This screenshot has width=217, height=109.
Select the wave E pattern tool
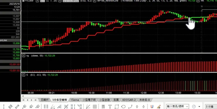click(x=60, y=107)
